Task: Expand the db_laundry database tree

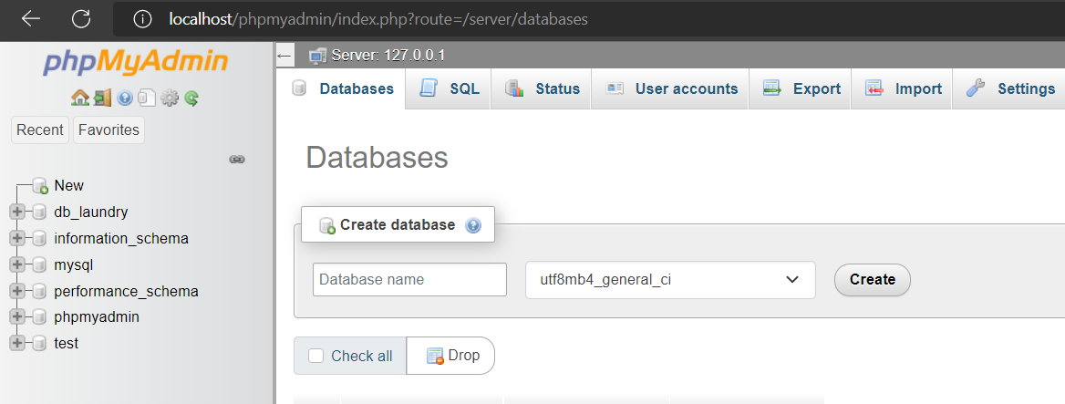Action: [x=17, y=212]
